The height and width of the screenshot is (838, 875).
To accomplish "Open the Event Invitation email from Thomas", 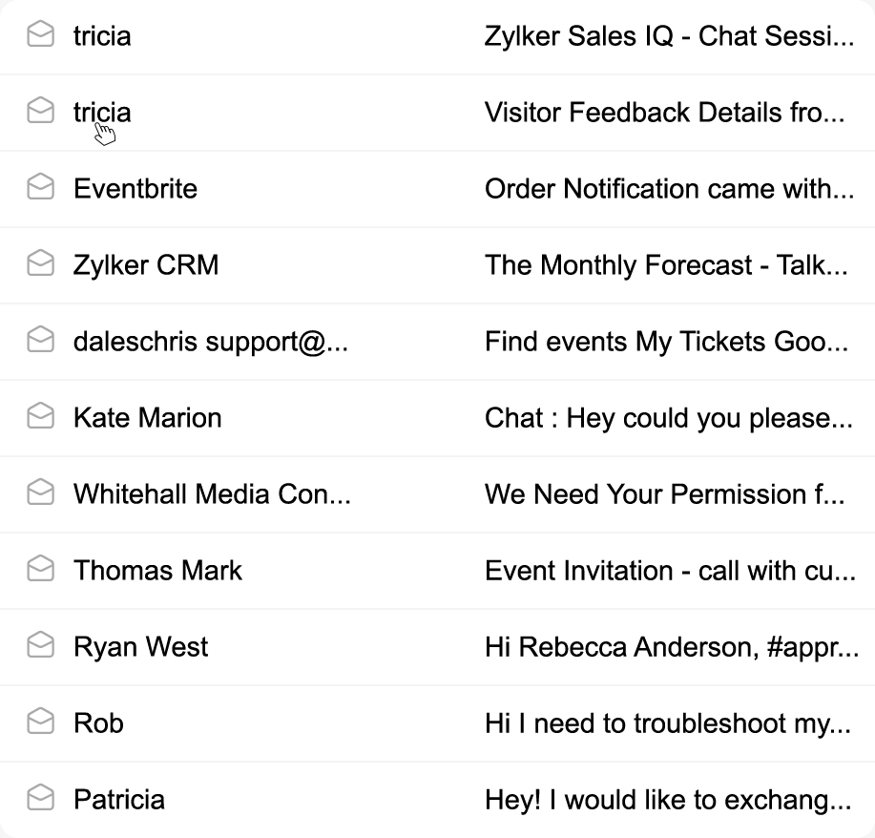I will pos(669,571).
